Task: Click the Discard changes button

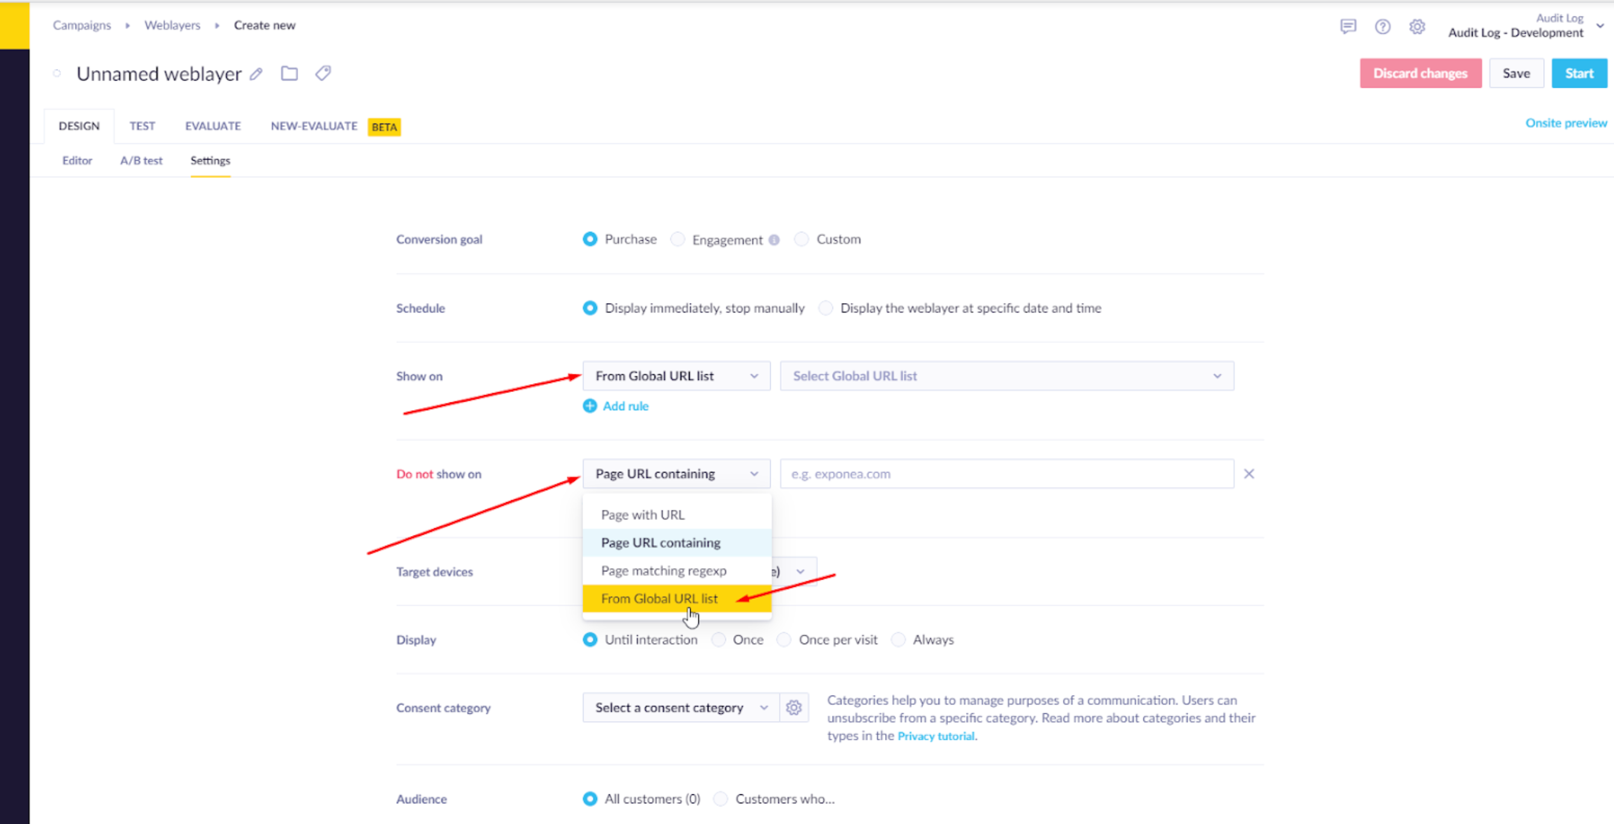Action: tap(1420, 73)
